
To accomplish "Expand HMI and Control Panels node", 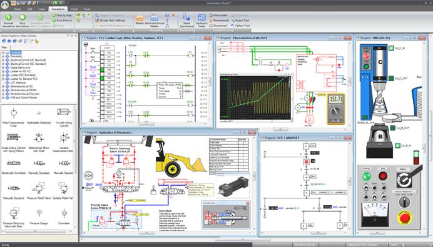I will pyautogui.click(x=3, y=97).
